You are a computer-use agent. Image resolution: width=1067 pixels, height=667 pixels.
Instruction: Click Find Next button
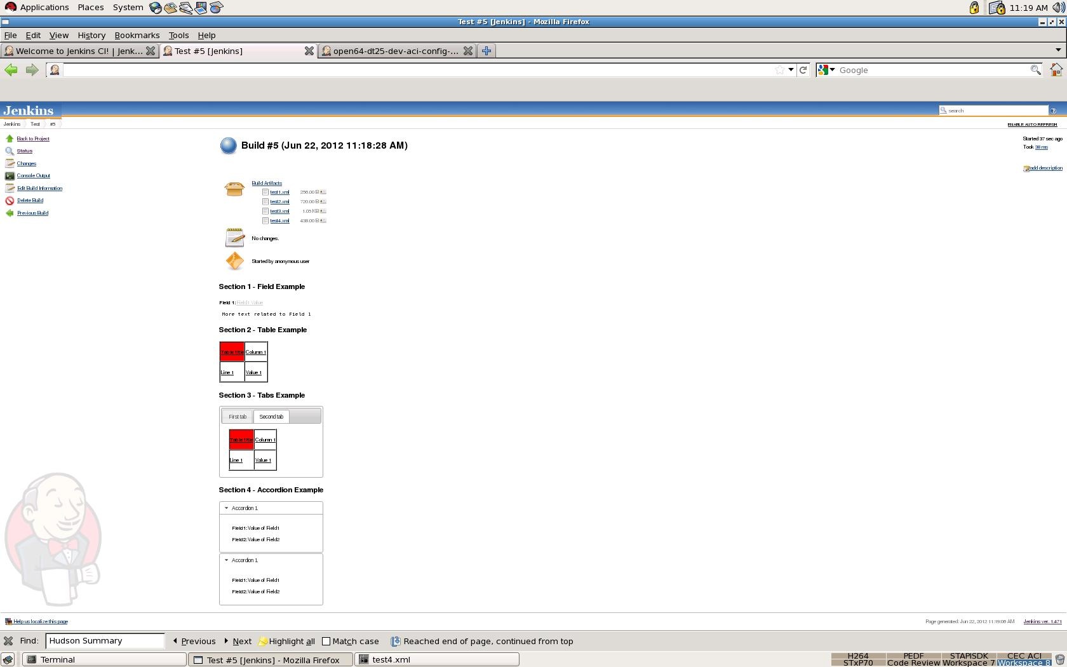tap(238, 642)
